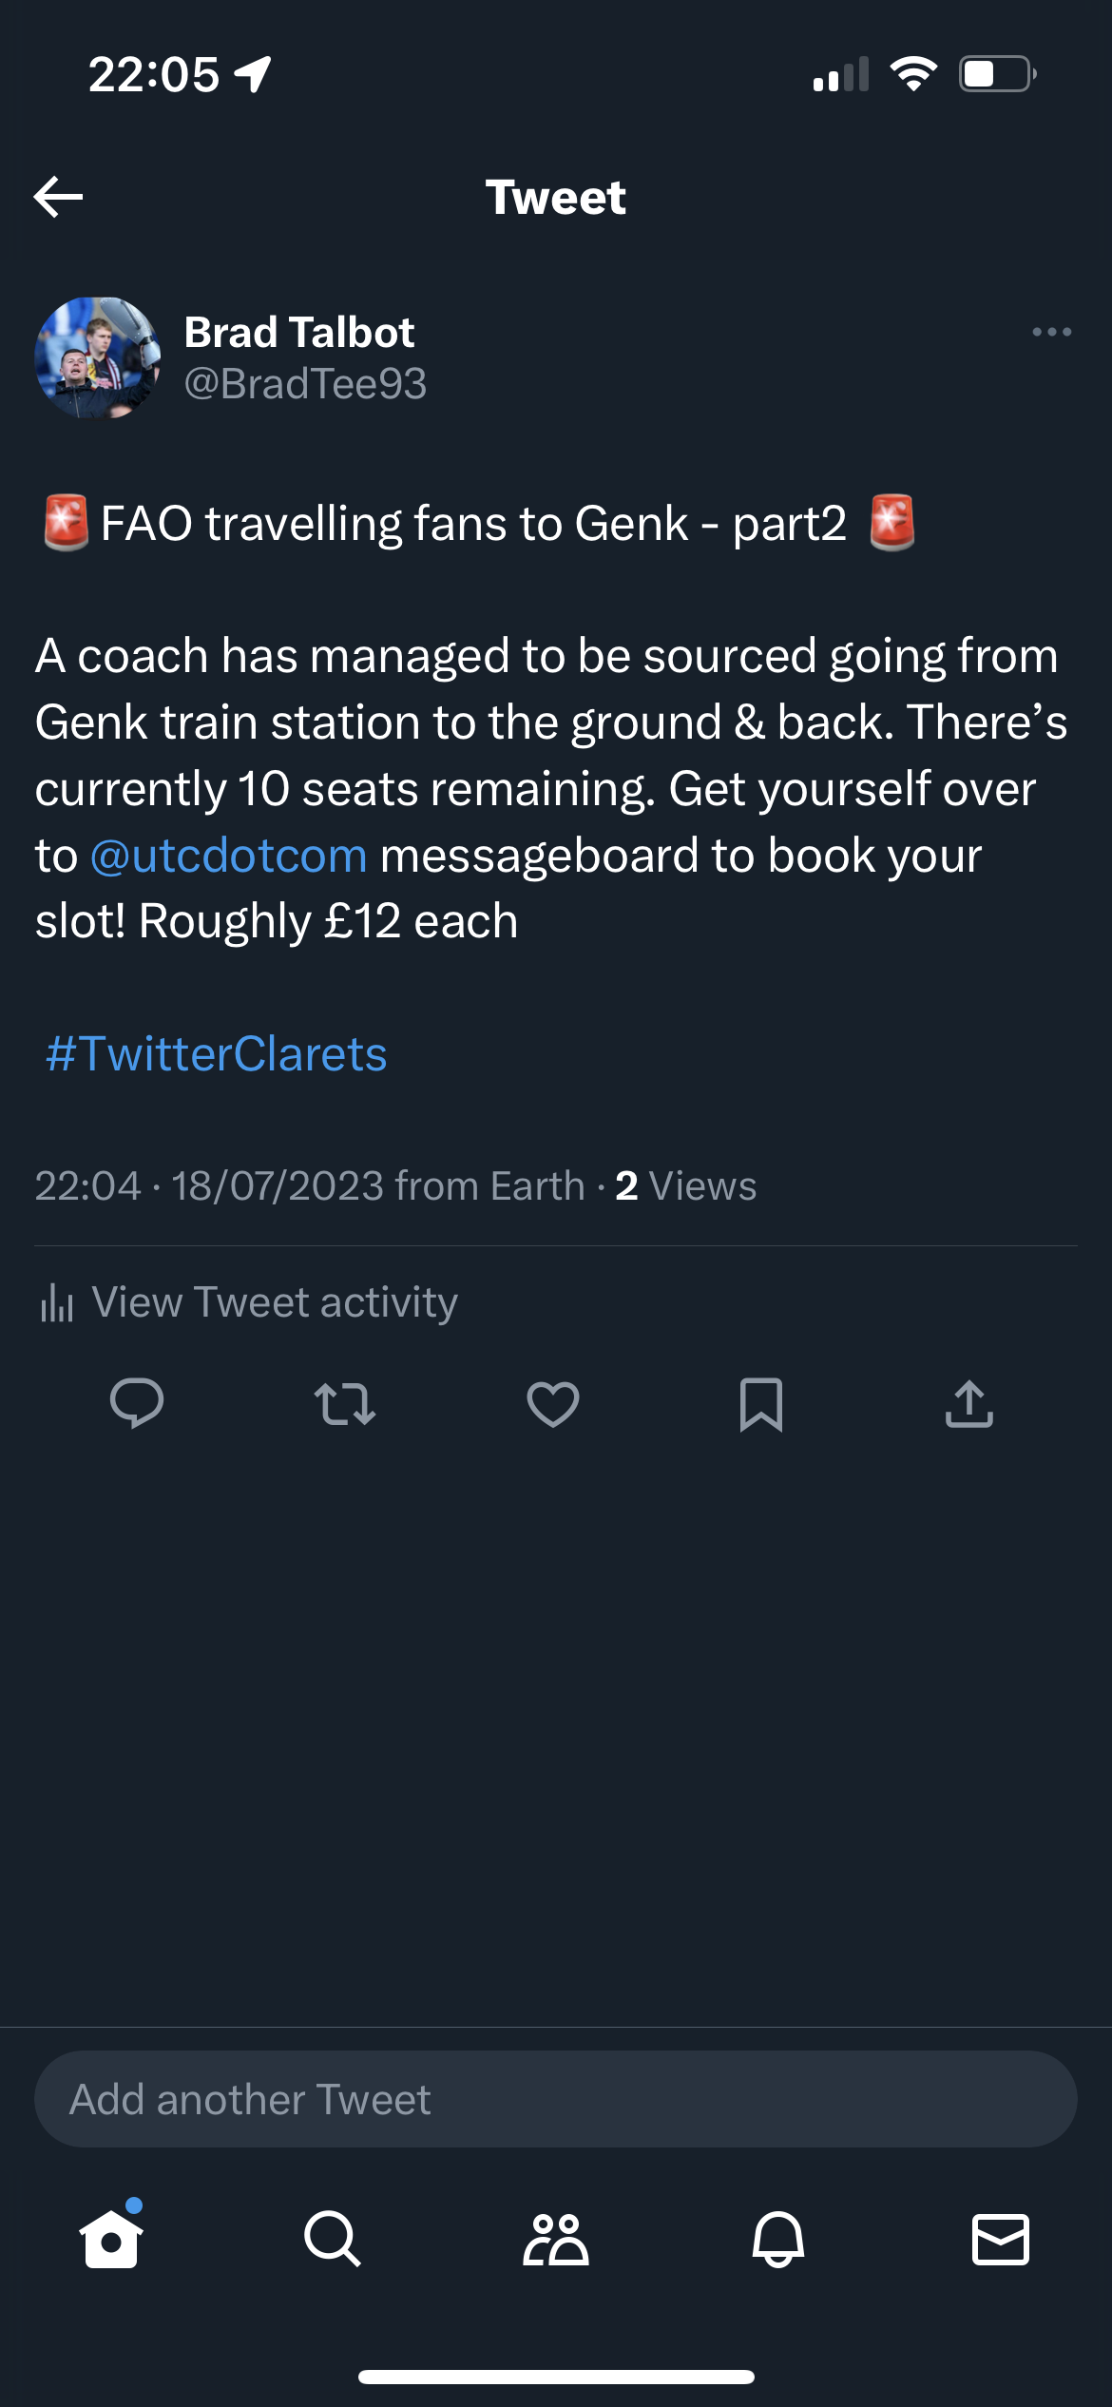Retweet this tweet
This screenshot has width=1112, height=2407.
coord(345,1403)
